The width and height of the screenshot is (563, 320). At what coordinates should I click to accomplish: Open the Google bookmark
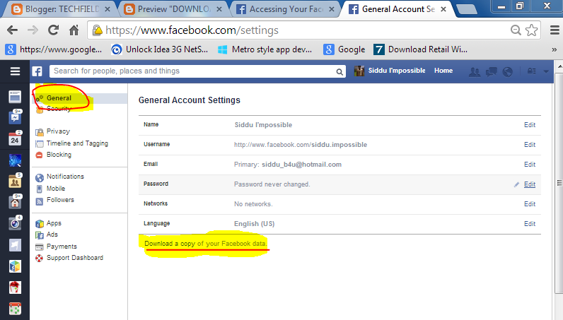click(x=344, y=49)
